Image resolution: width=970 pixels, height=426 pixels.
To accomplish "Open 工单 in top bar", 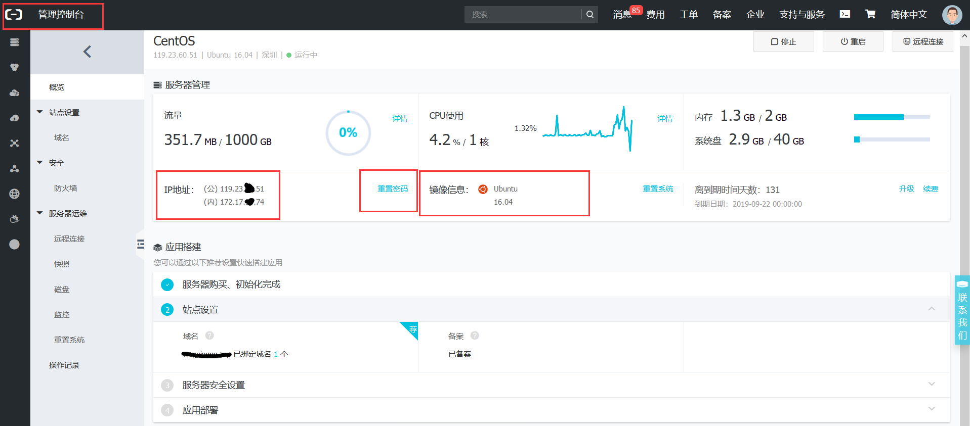I will pos(689,15).
